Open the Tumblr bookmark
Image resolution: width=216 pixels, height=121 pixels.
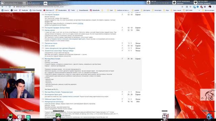[14, 10]
